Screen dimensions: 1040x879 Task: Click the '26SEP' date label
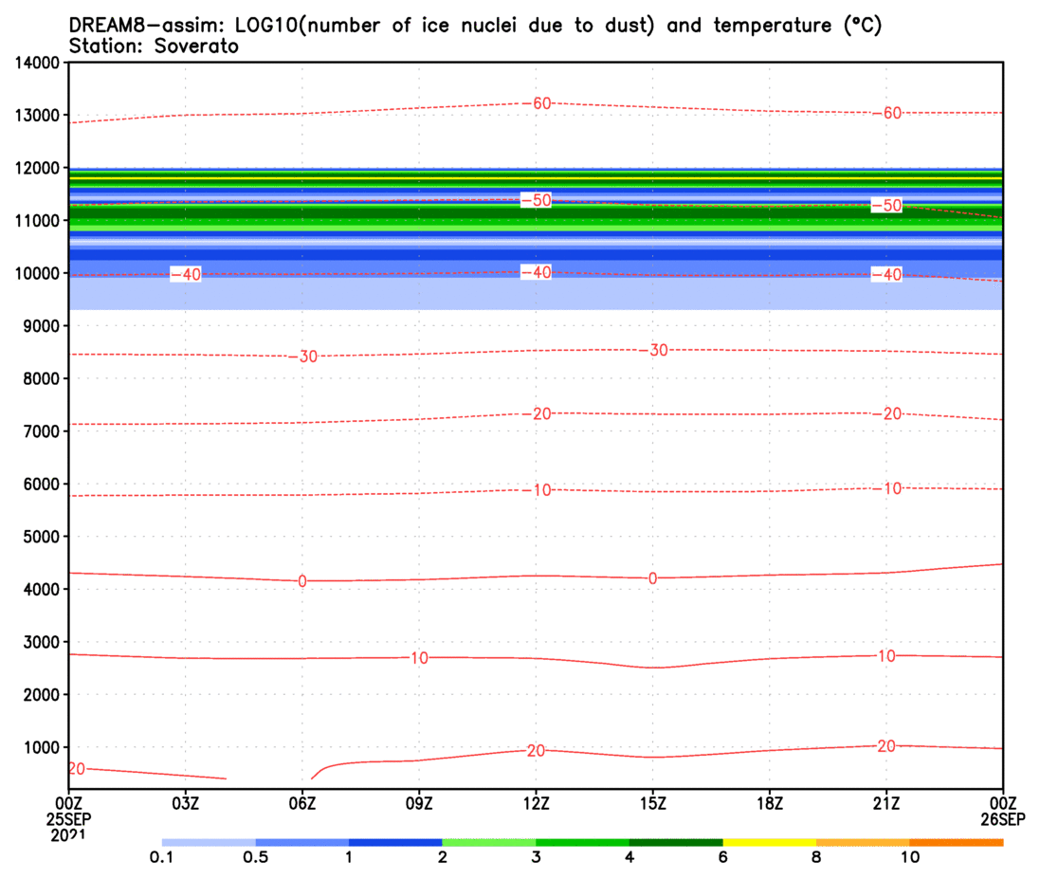tap(1003, 820)
